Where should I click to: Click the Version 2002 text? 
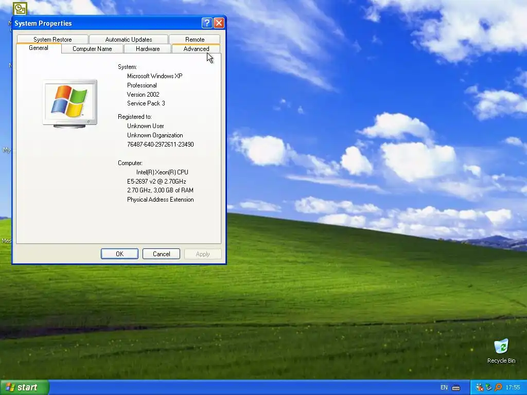pyautogui.click(x=143, y=95)
